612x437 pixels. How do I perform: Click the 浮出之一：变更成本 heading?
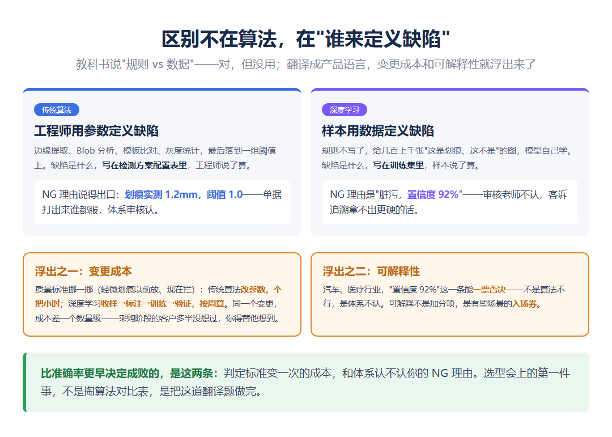click(83, 271)
